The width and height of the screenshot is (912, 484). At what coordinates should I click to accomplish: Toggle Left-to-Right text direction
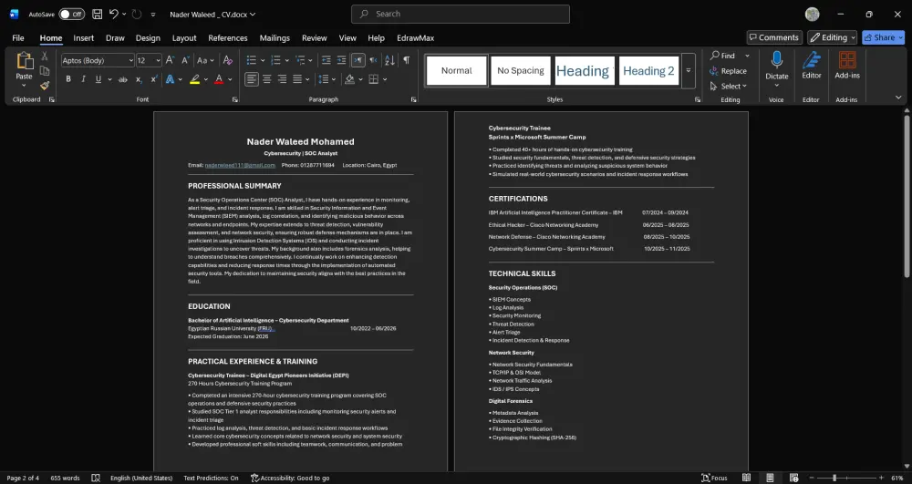(x=358, y=60)
